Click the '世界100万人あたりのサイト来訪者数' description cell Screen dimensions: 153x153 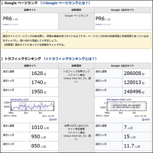[x=76, y=138]
